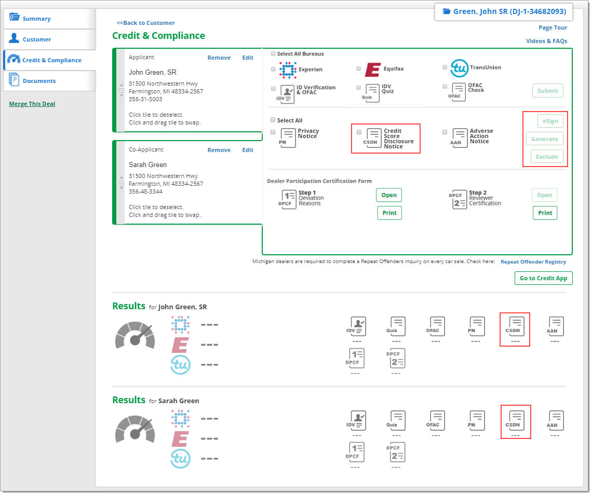
Task: Click Sarah Green's CSDN result icon
Action: coord(515,421)
